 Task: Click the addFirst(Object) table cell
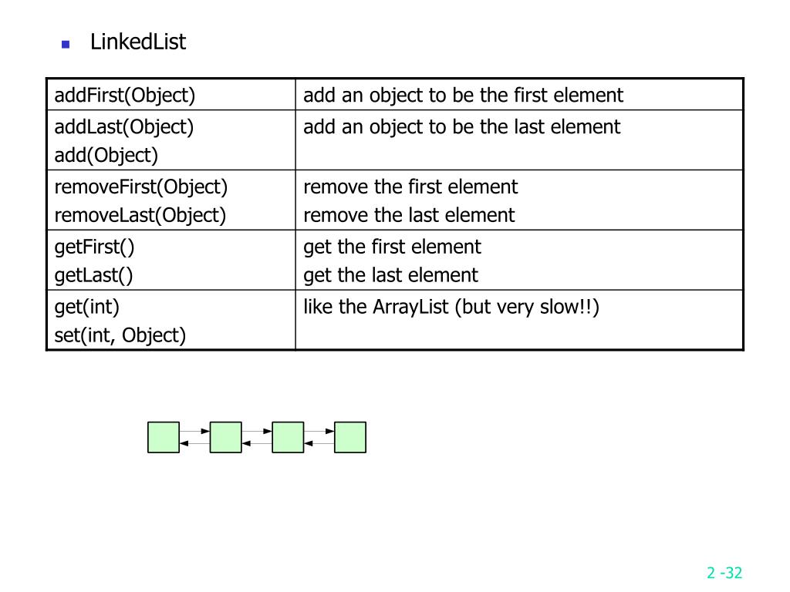pos(170,95)
